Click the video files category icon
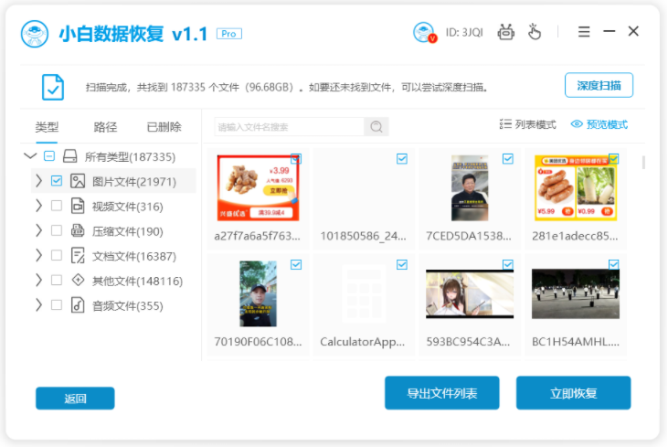Viewport: 668px width, 447px height. [x=78, y=206]
